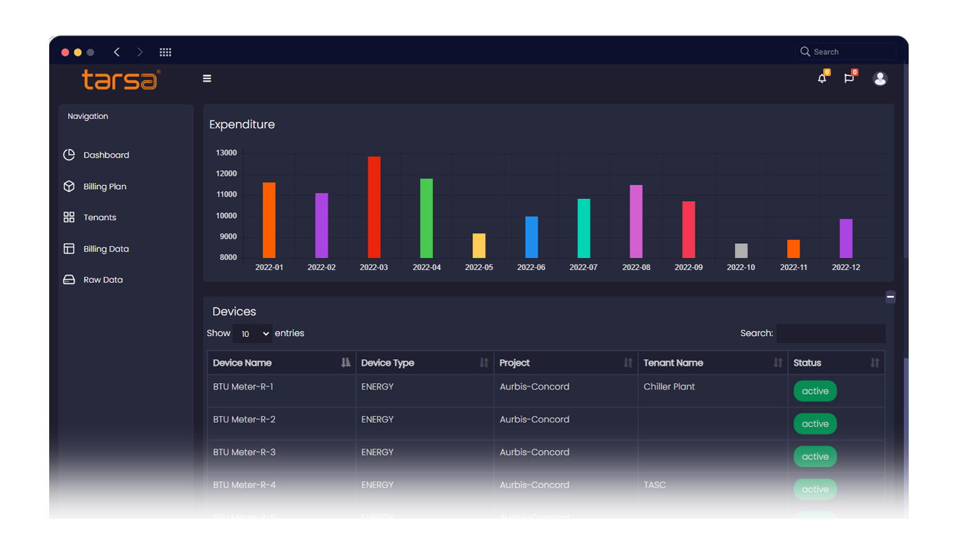Click the hamburger menu icon
Image resolution: width=960 pixels, height=540 pixels.
(207, 79)
